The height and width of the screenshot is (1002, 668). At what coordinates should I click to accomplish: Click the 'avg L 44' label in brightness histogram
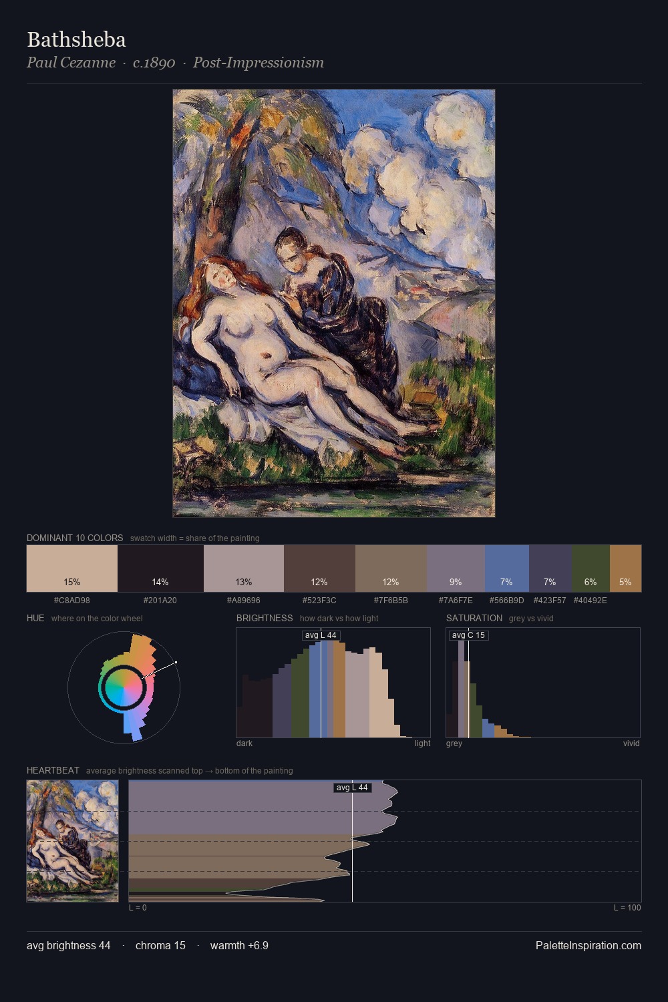(321, 635)
